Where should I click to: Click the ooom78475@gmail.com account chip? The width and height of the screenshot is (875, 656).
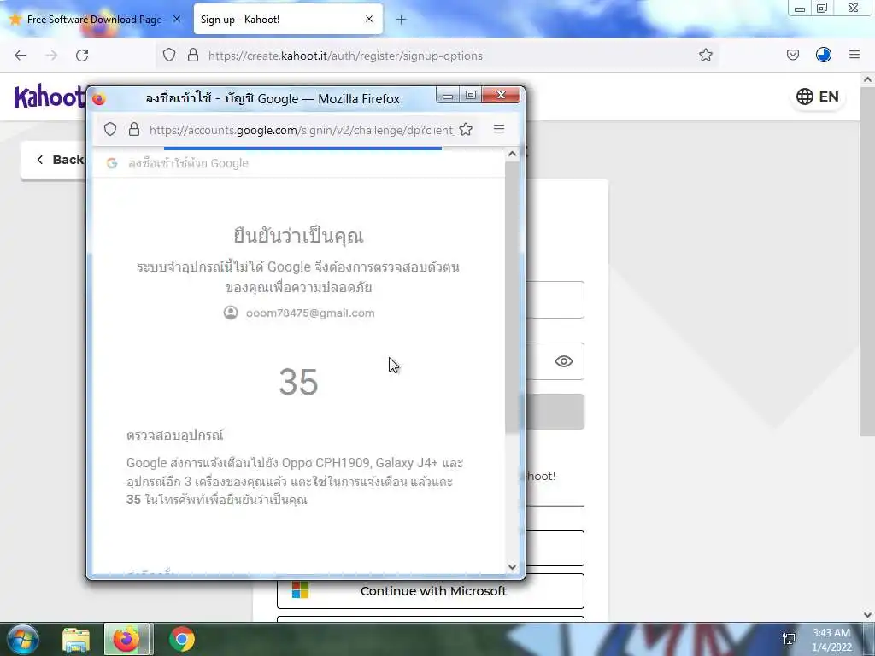[x=299, y=313]
